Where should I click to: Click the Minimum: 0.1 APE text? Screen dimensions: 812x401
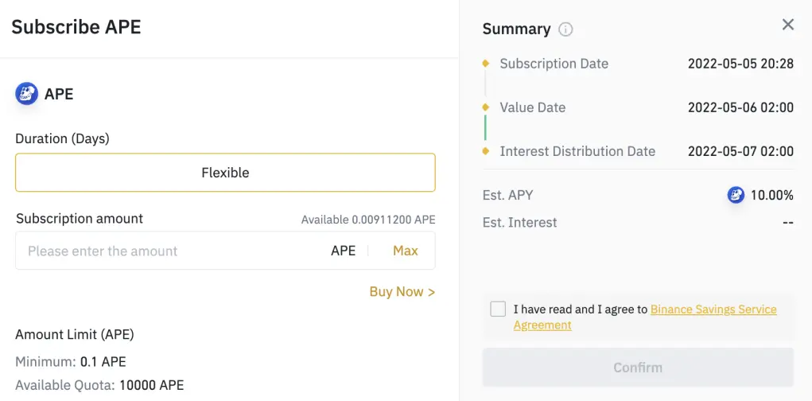(x=71, y=362)
